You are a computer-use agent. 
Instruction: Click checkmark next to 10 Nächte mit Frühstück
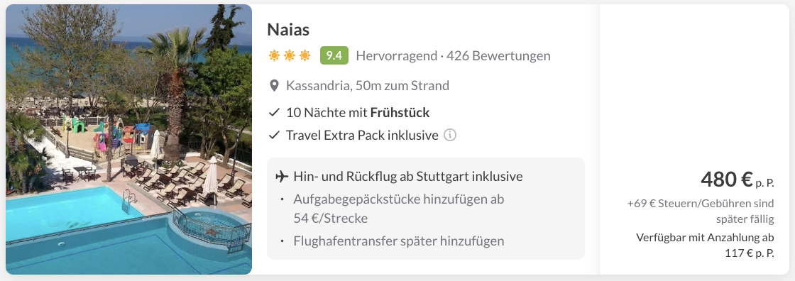tap(274, 113)
